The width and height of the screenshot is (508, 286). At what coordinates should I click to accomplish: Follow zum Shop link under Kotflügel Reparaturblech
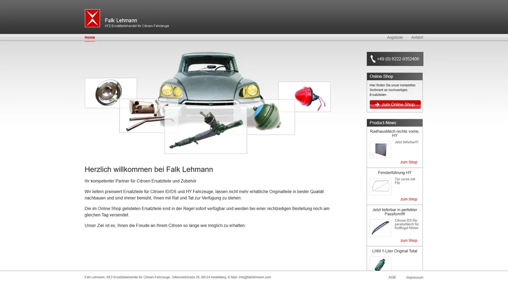click(x=409, y=241)
